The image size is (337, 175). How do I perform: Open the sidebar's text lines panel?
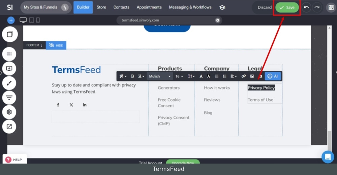[x=9, y=54]
